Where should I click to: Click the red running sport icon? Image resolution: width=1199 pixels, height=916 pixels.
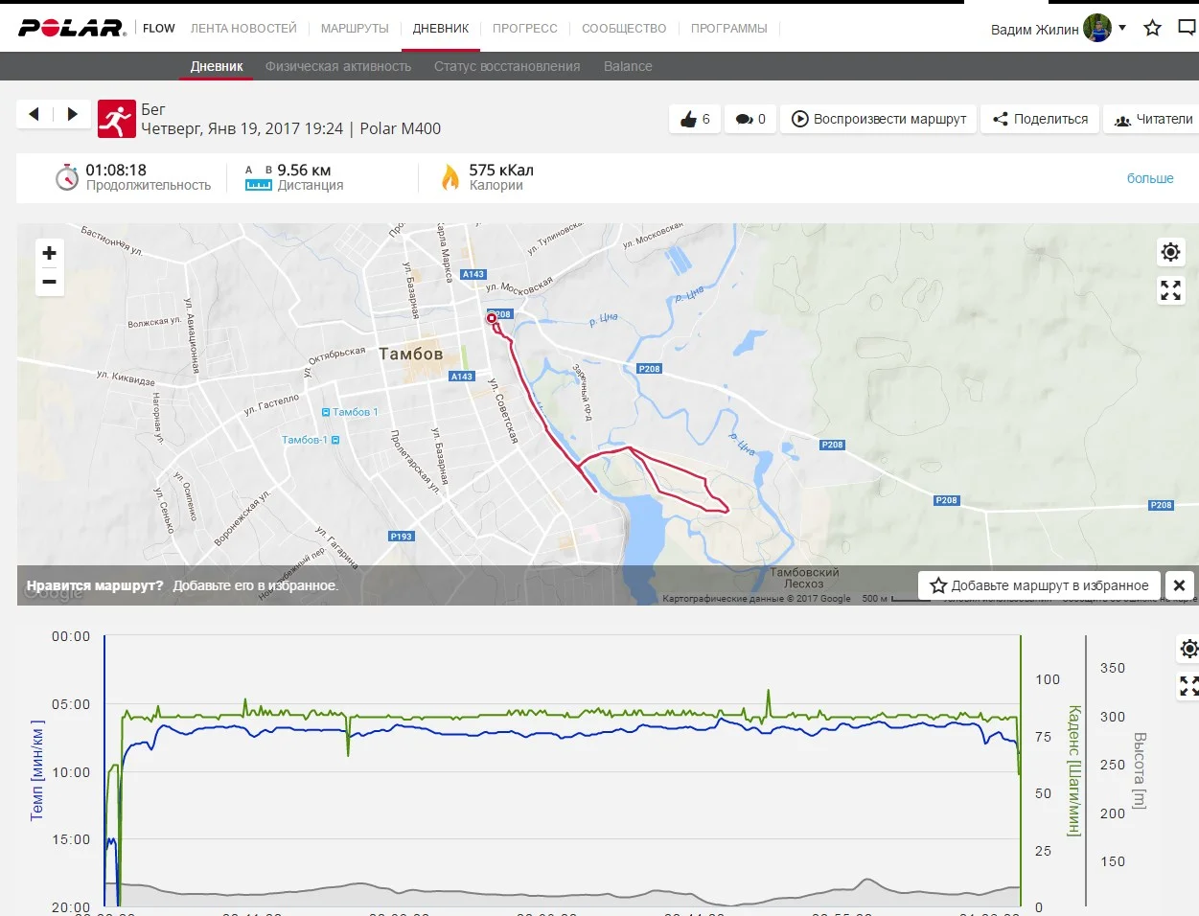116,119
